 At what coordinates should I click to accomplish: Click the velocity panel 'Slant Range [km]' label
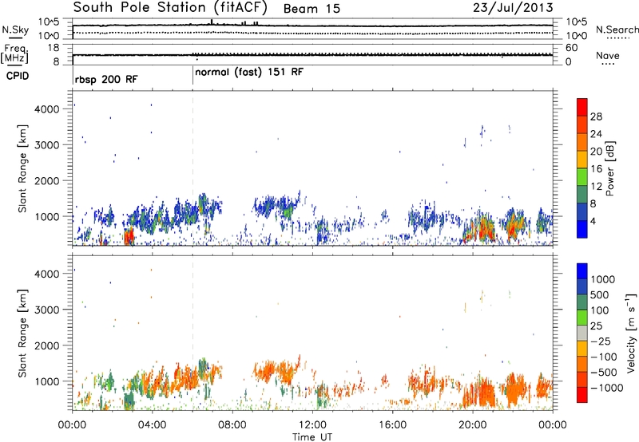pyautogui.click(x=22, y=333)
